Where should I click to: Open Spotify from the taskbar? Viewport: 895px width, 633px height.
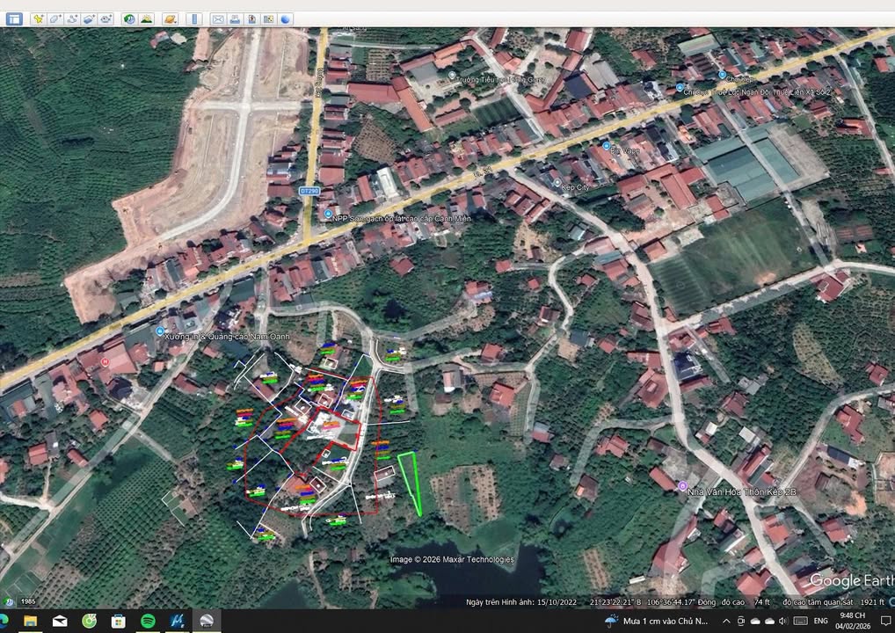pos(148,622)
